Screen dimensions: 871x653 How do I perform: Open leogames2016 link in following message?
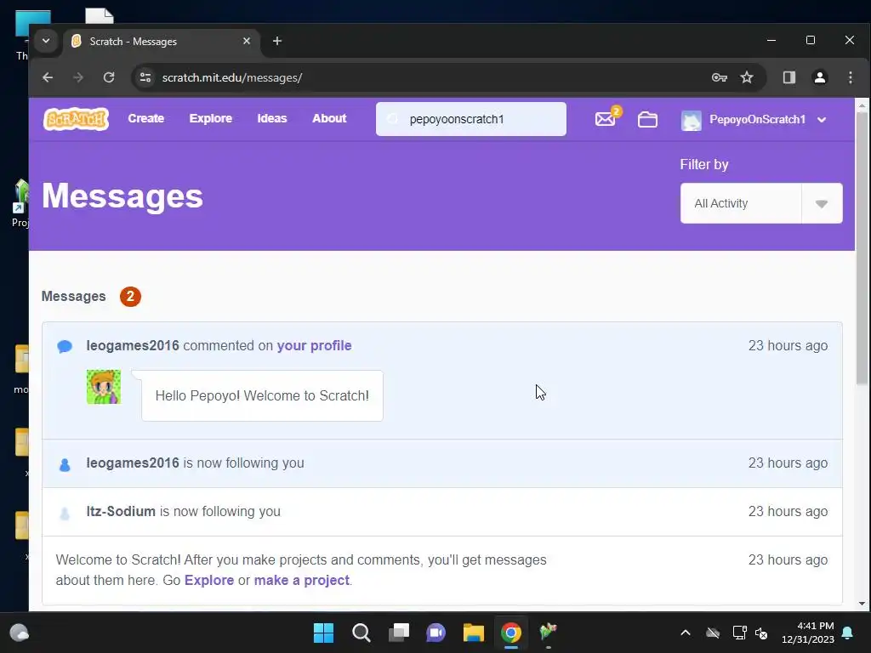click(x=133, y=463)
